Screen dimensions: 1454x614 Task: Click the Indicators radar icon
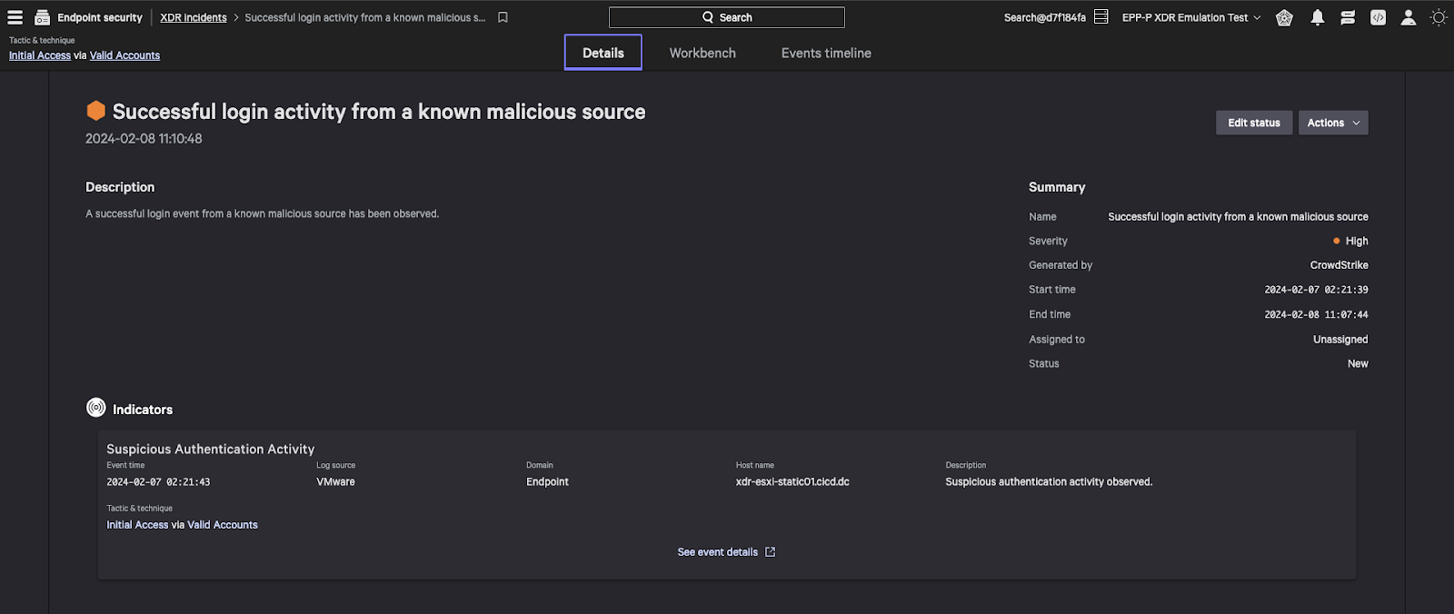95,408
